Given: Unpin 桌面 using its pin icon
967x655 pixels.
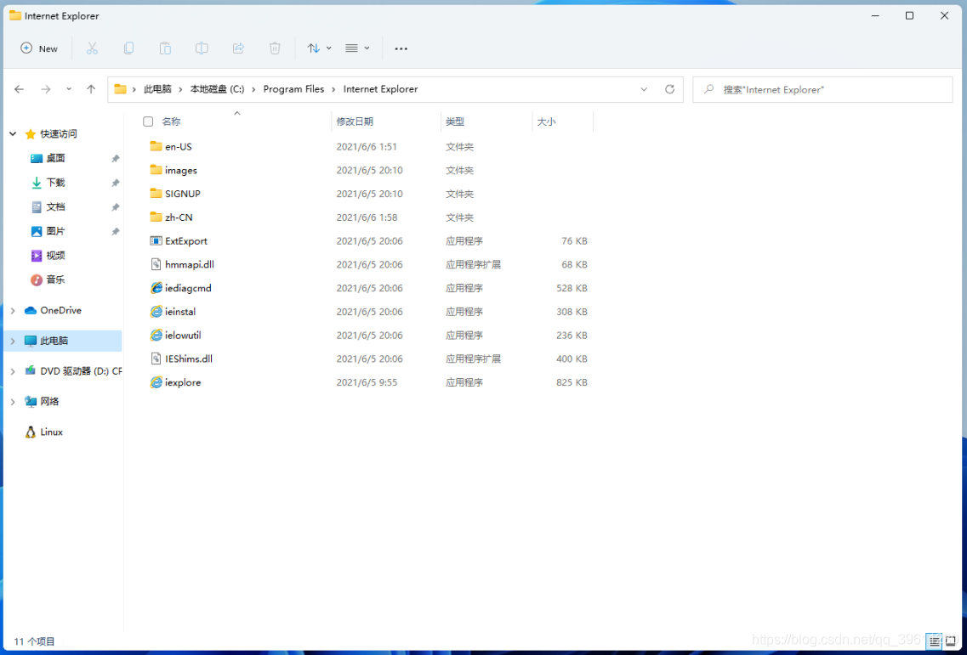Looking at the screenshot, I should (116, 158).
